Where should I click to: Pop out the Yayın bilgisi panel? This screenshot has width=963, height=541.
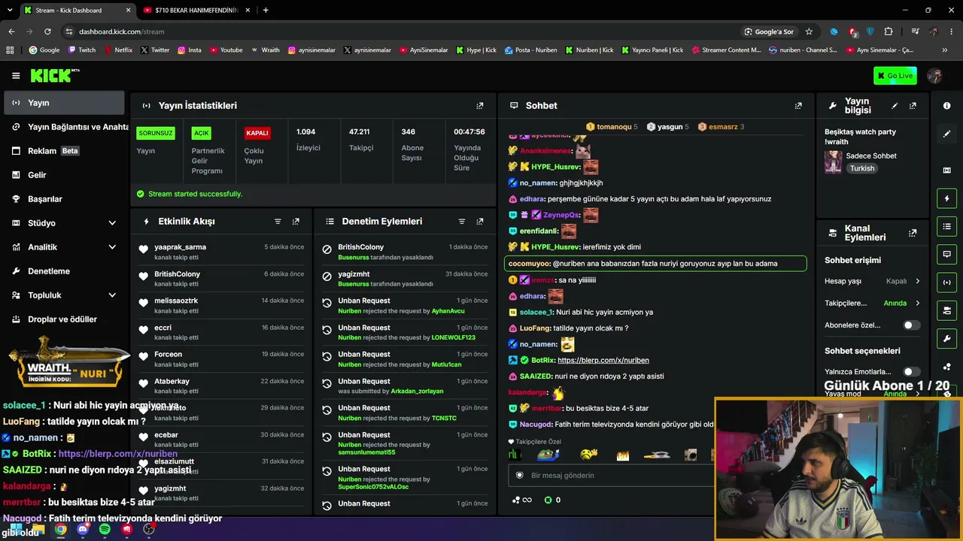[x=913, y=106]
